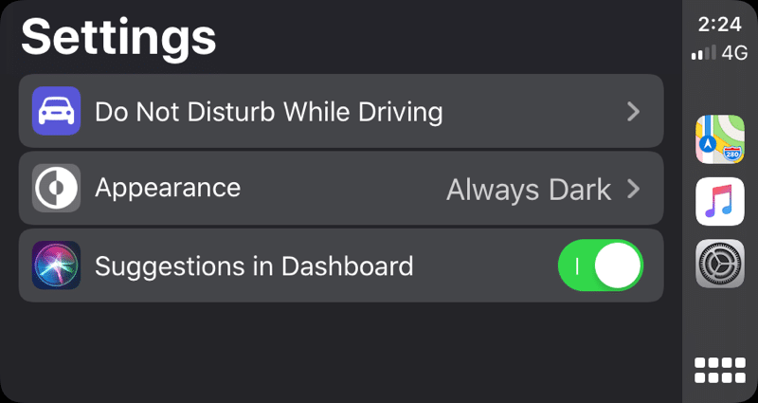758x403 pixels.
Task: Click the white knob of the Suggestions toggle
Action: pyautogui.click(x=619, y=265)
